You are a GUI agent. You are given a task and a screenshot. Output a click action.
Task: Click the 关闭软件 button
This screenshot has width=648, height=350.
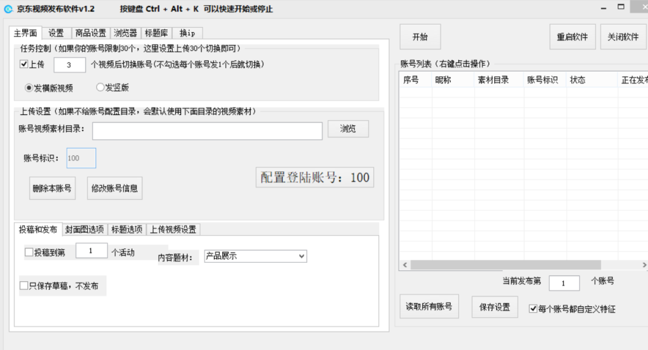(x=623, y=37)
